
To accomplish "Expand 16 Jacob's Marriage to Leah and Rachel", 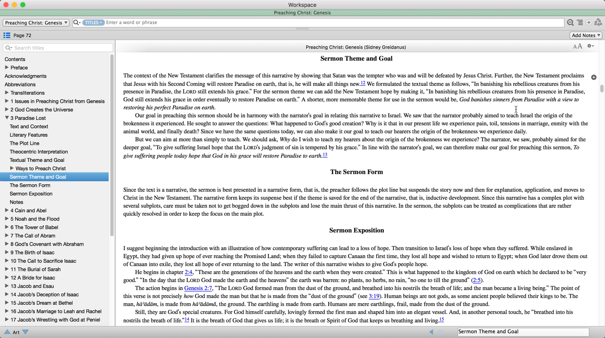I will point(7,311).
